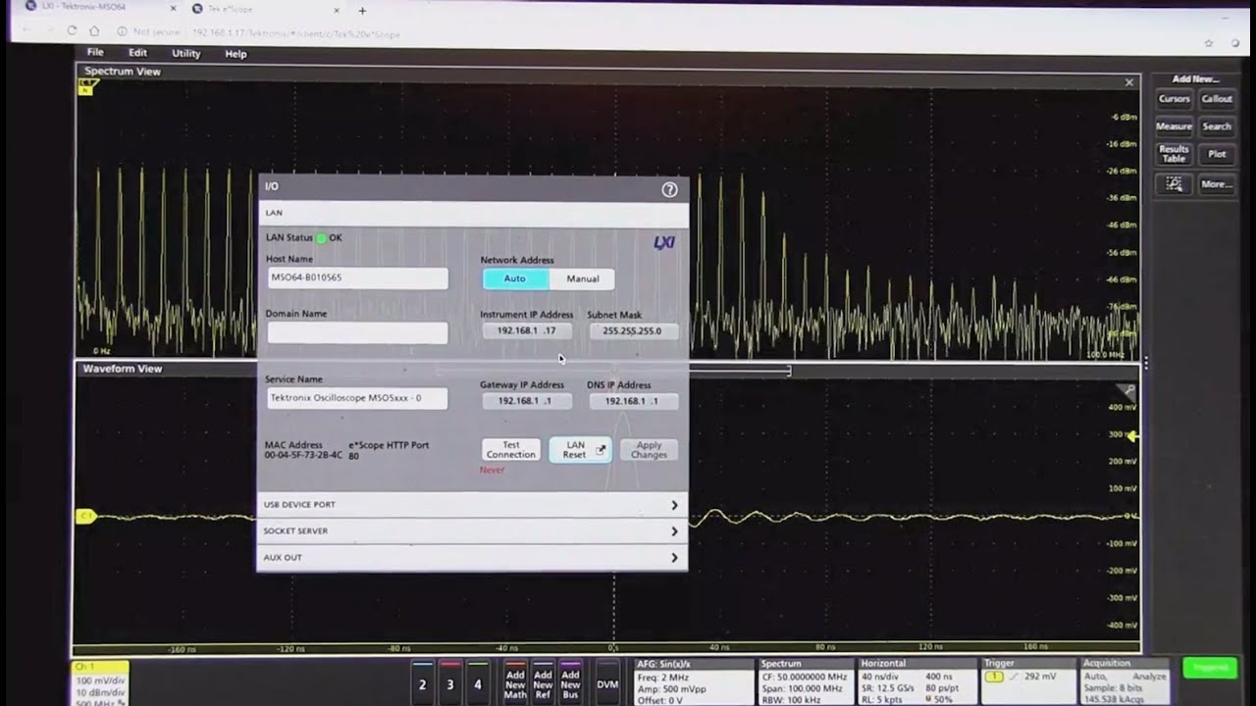This screenshot has width=1256, height=706.
Task: Click the C1 waveform handle in Waveform View
Action: tap(86, 516)
